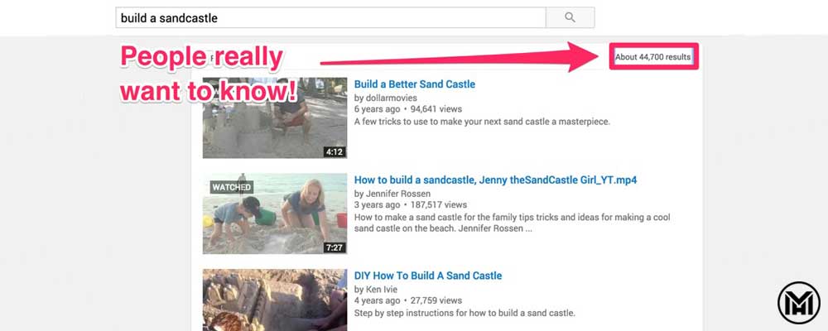Click the circular M logo watermark
The height and width of the screenshot is (331, 828).
point(798,303)
